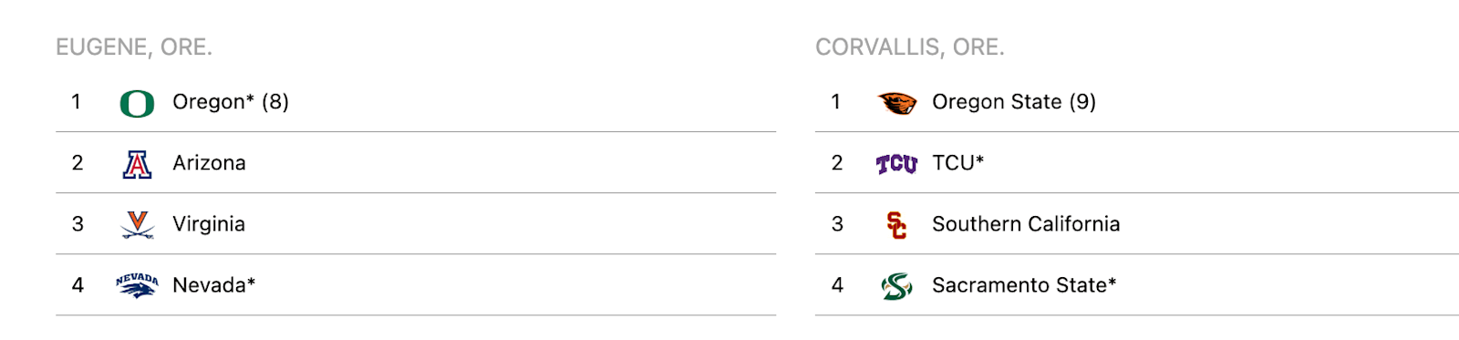Open the Arizona team link
Screen dimensions: 1459x340
tap(209, 163)
